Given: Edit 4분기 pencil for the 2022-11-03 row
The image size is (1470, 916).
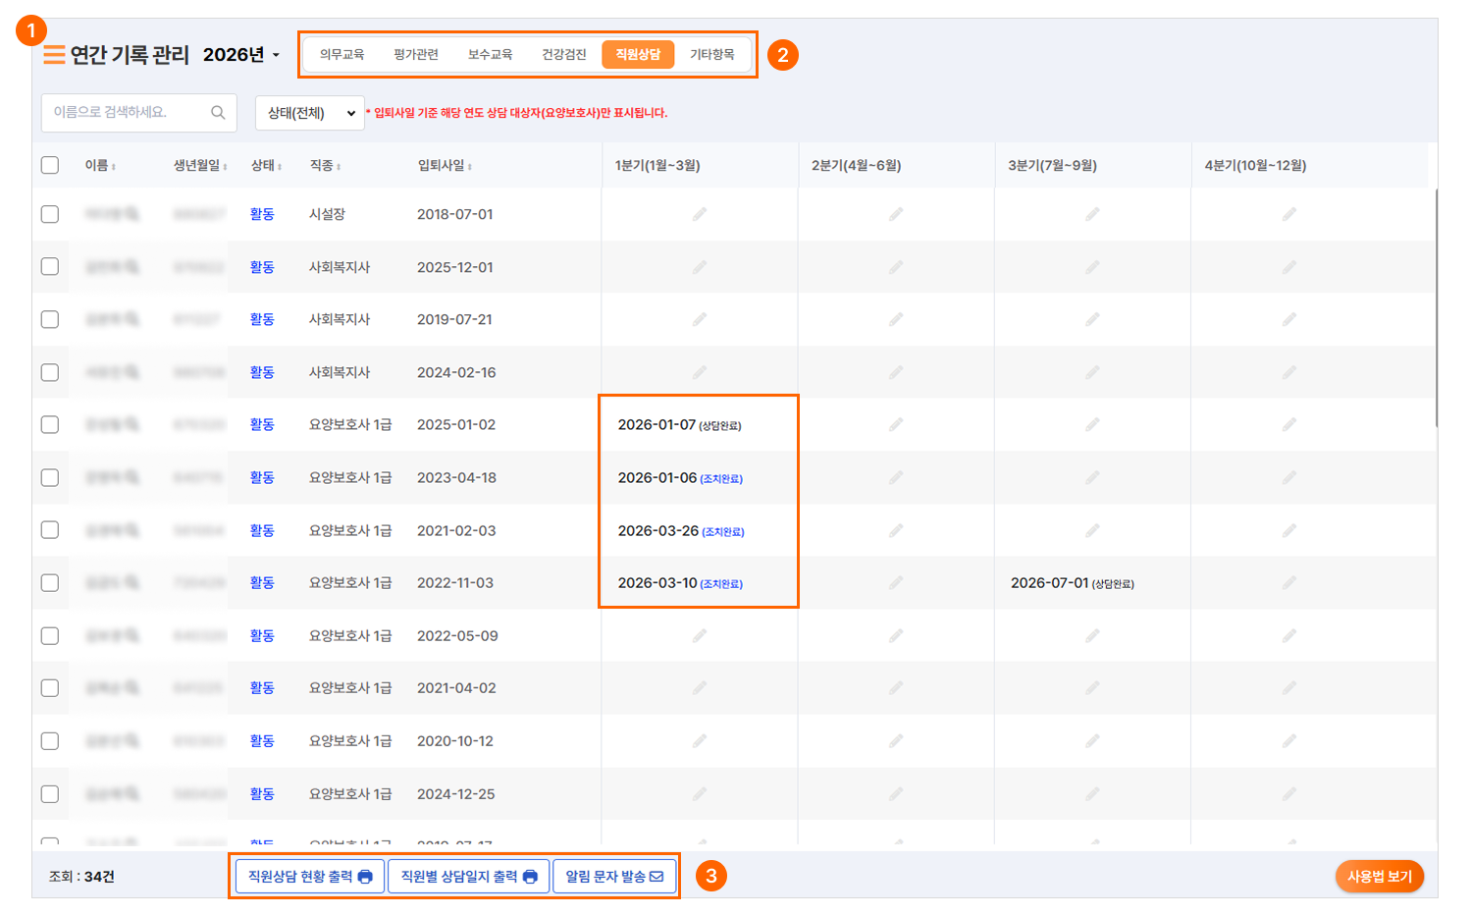Looking at the screenshot, I should [x=1289, y=582].
